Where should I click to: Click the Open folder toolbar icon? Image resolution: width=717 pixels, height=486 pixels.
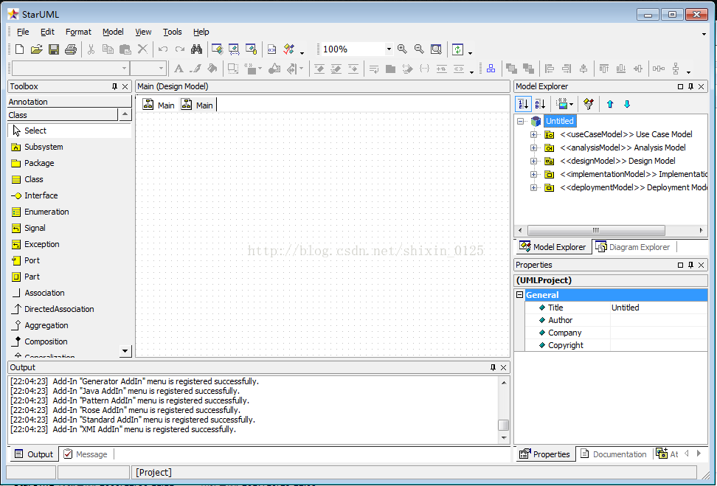pos(37,49)
